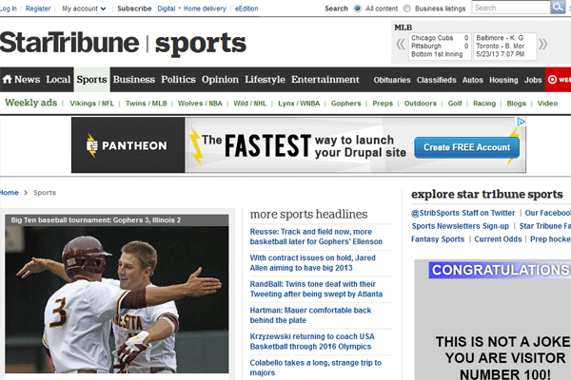Click the Chicago Cubs vs Pittsburgh score box

440,47
